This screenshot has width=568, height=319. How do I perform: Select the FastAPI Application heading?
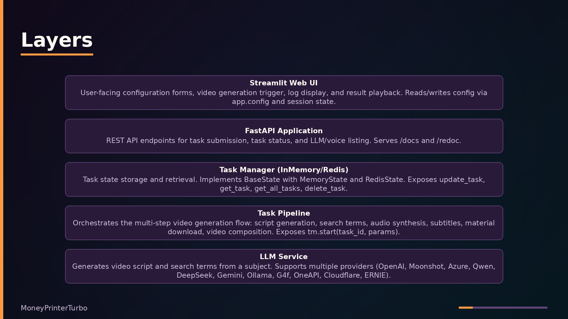(284, 131)
